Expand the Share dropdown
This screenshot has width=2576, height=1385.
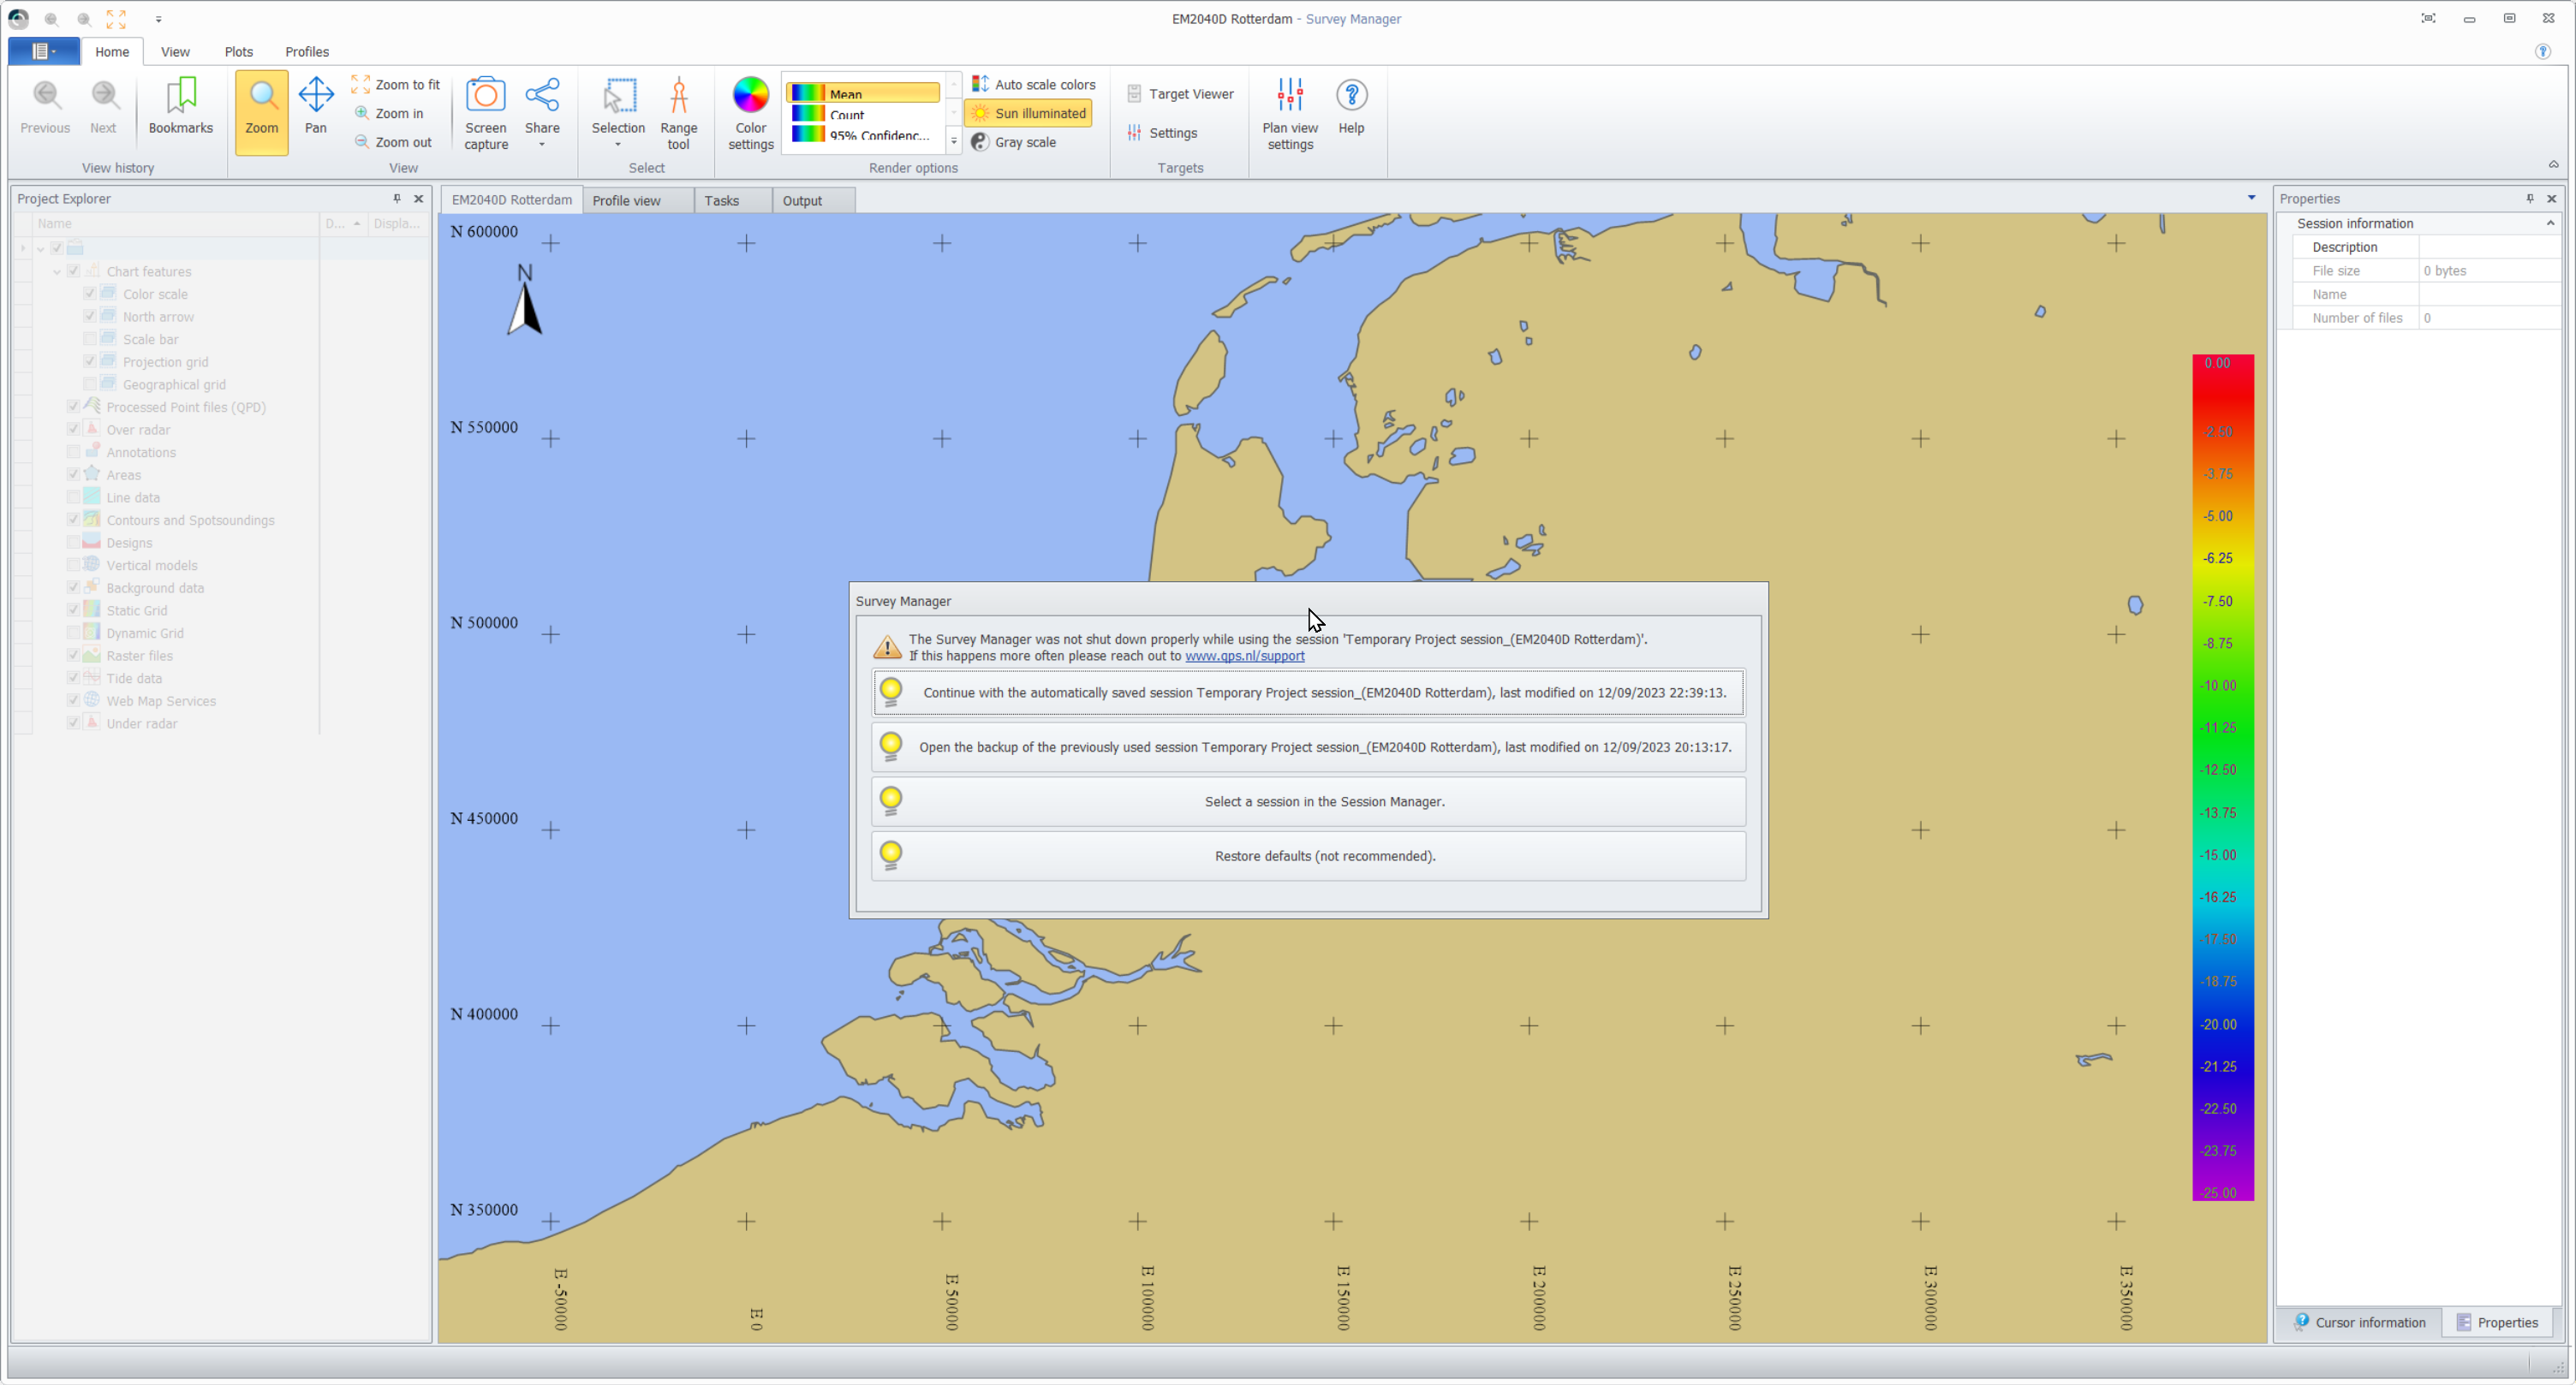542,146
